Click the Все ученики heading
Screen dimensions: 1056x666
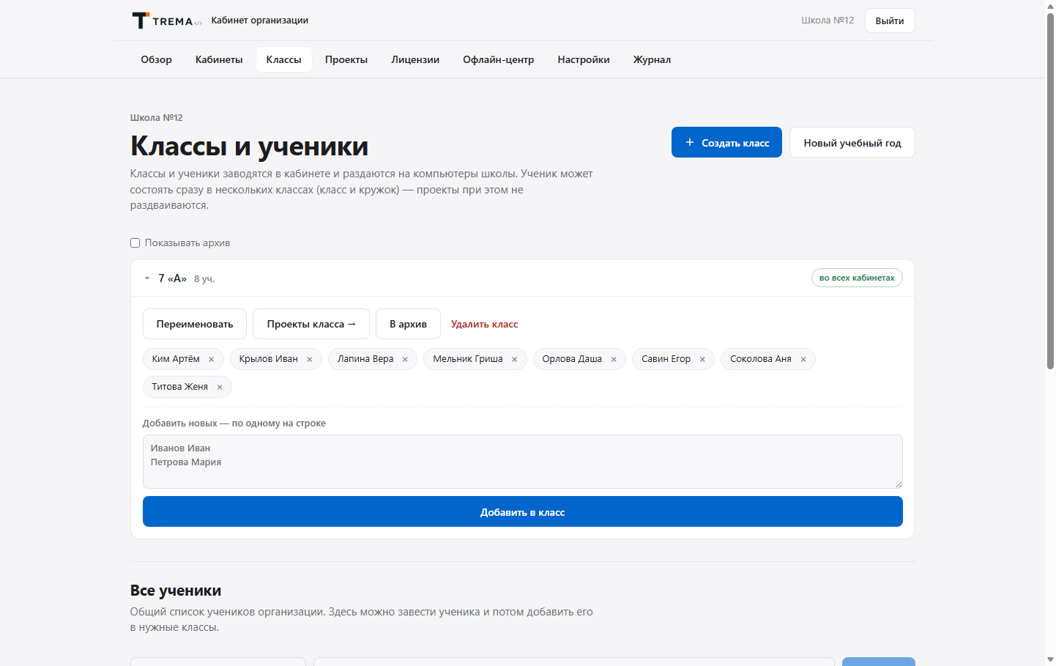click(x=176, y=591)
